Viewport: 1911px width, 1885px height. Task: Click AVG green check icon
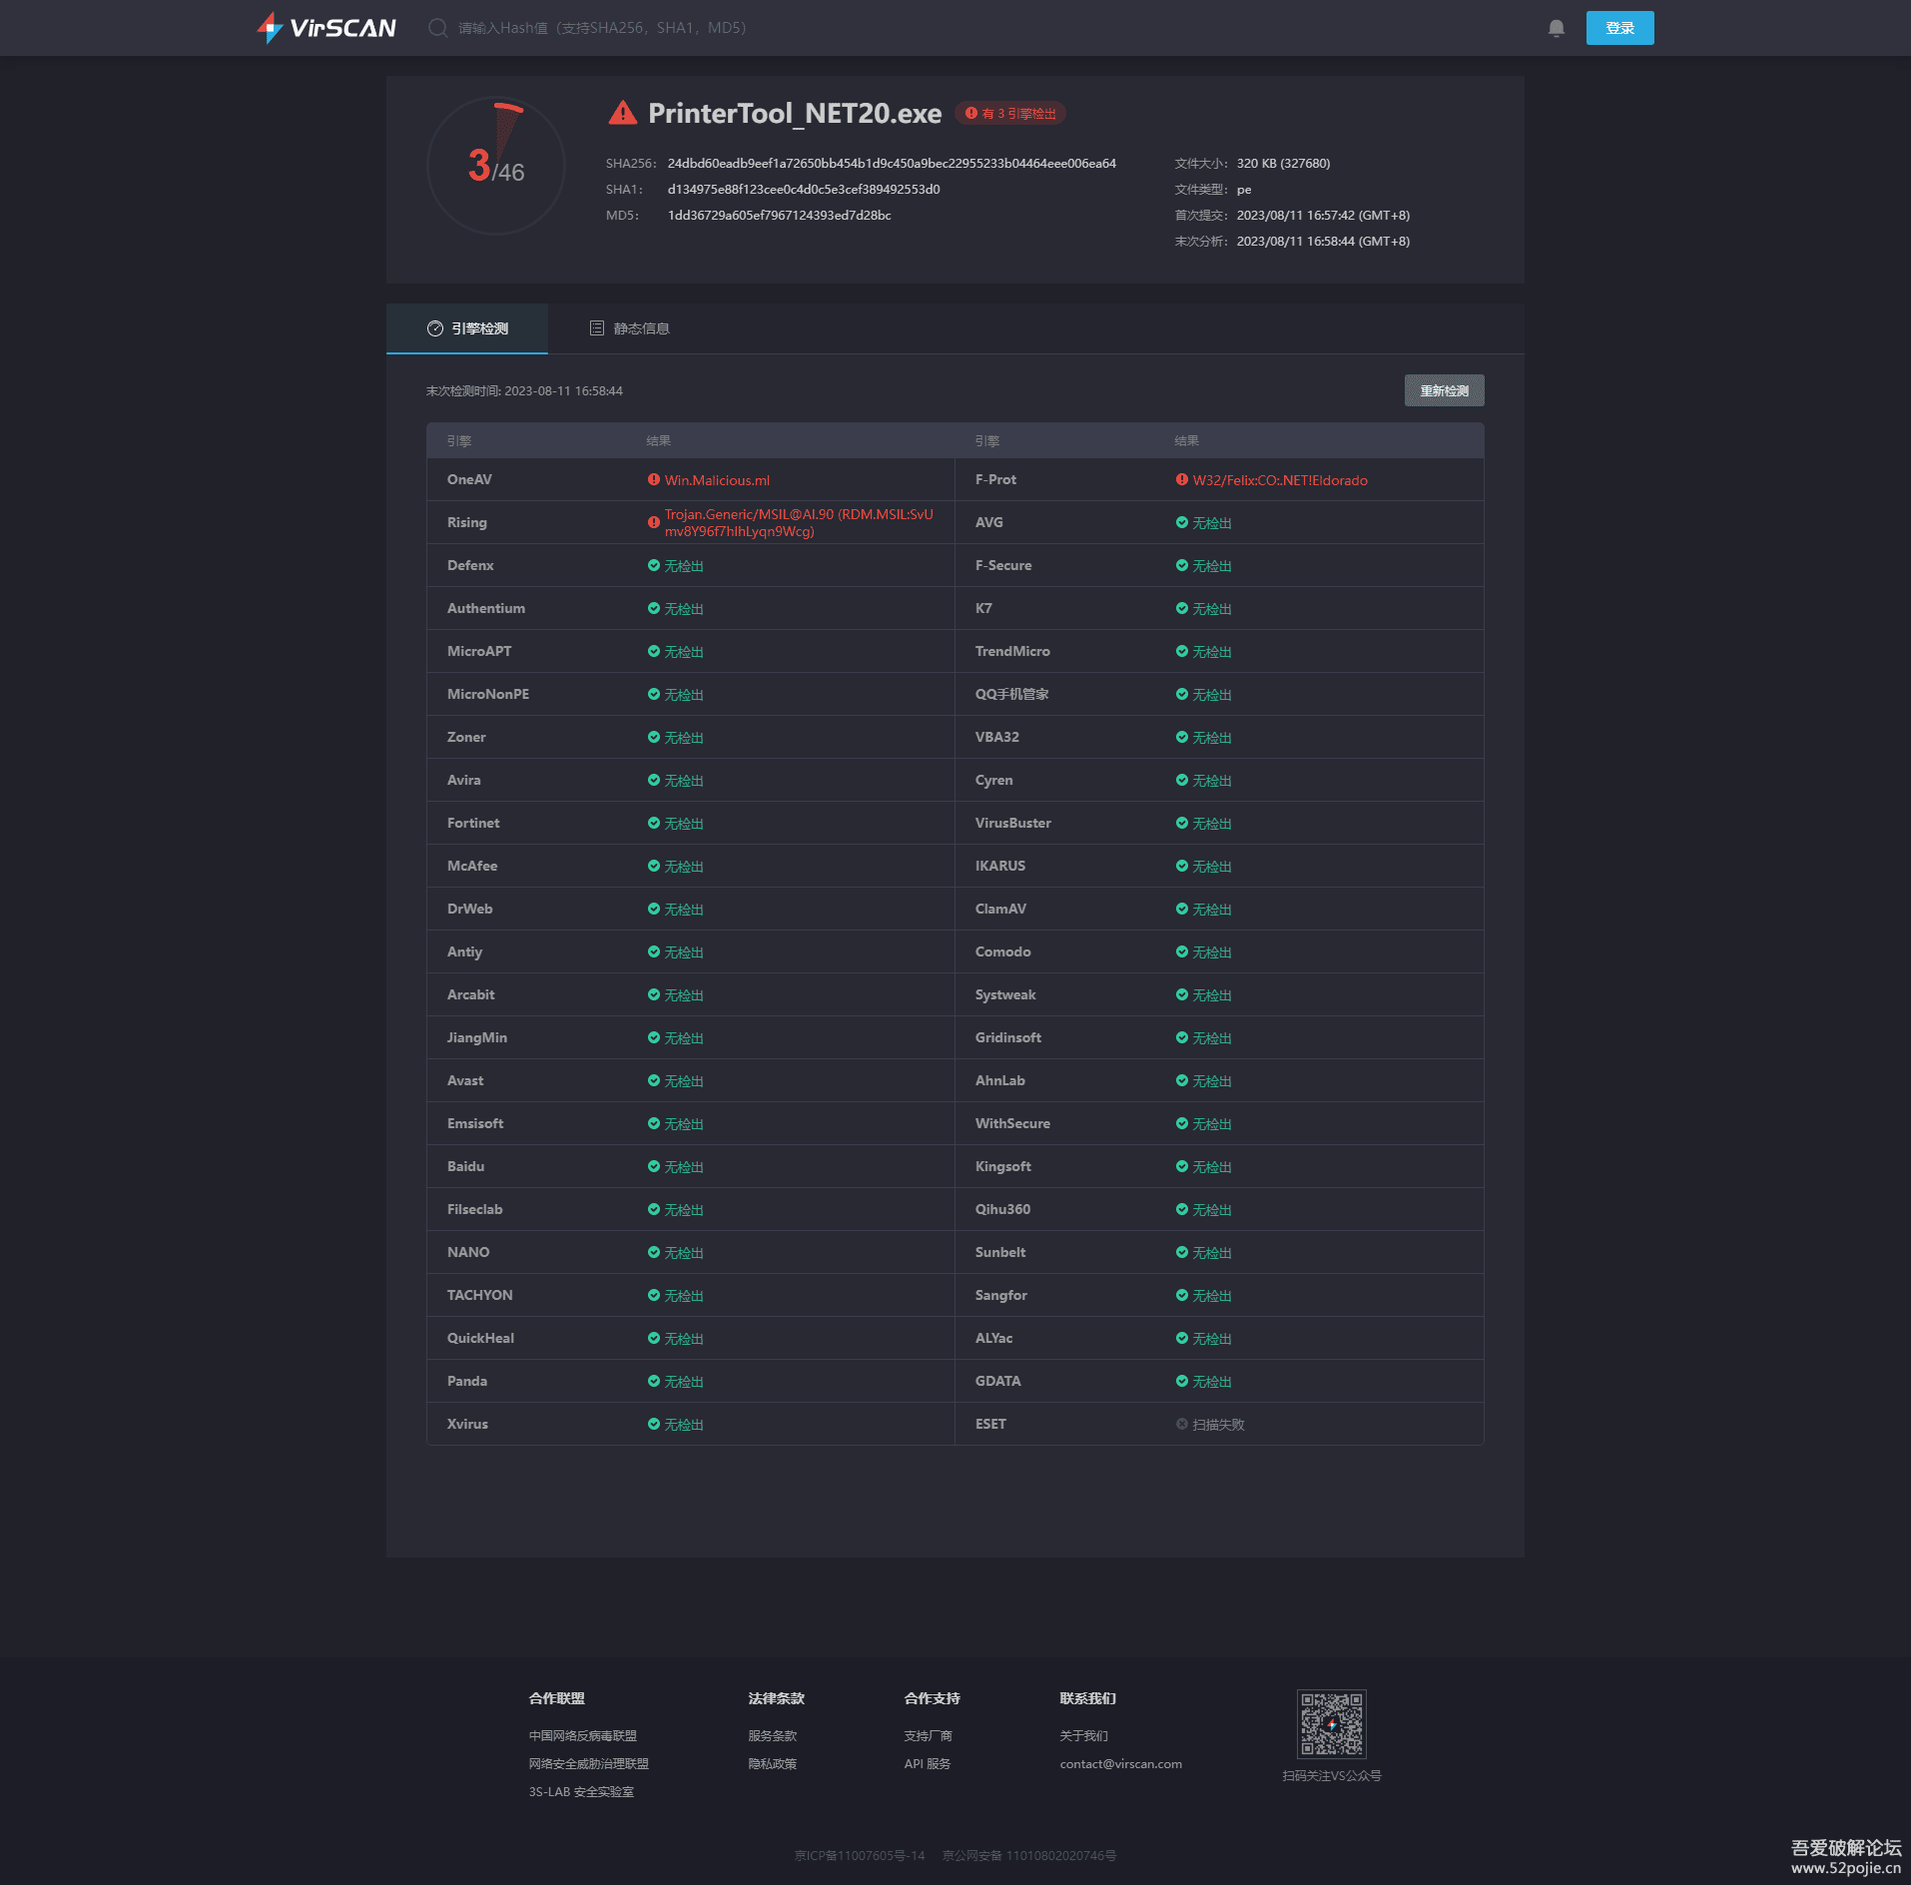click(1182, 522)
